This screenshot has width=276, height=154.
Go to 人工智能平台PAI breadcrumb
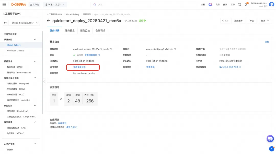pos(55,14)
